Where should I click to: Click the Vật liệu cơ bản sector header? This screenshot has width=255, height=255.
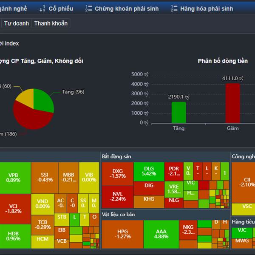119,215
